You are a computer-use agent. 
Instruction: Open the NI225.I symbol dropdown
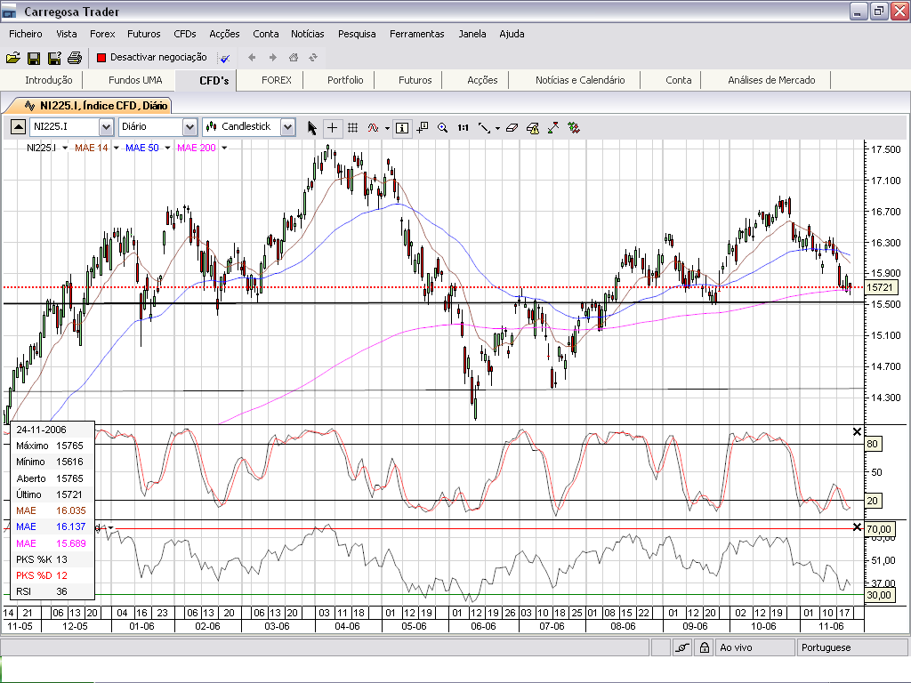[106, 127]
